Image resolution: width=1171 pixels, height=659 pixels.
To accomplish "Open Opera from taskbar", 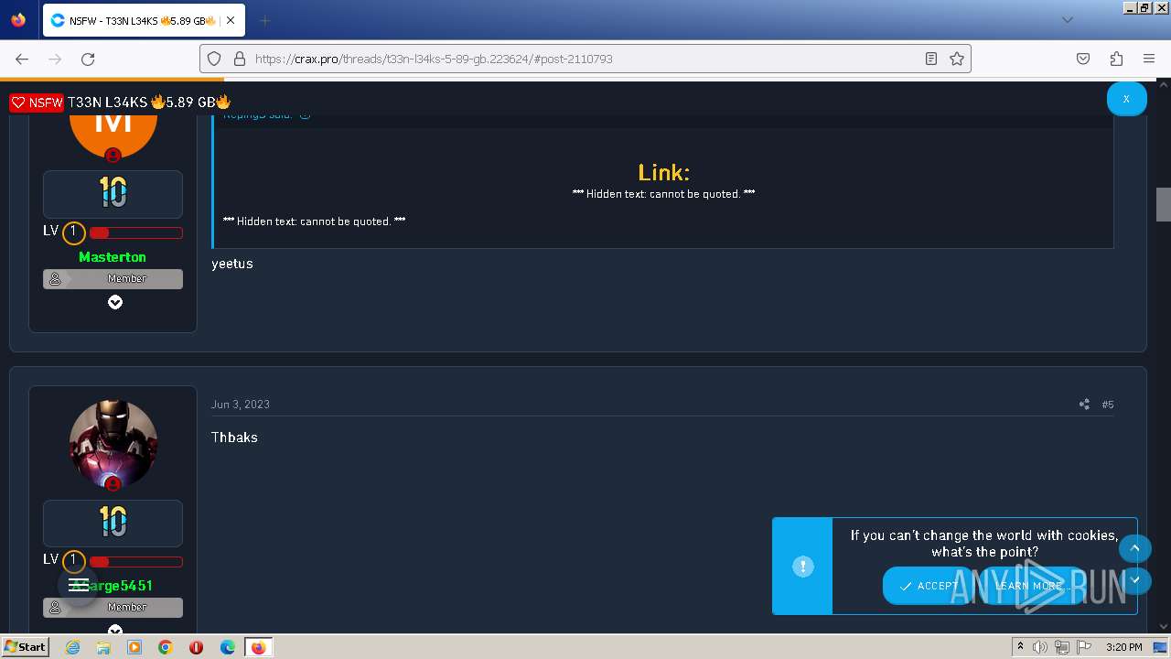I will [x=197, y=647].
